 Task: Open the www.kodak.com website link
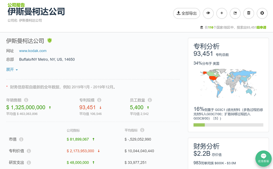coord(33,51)
